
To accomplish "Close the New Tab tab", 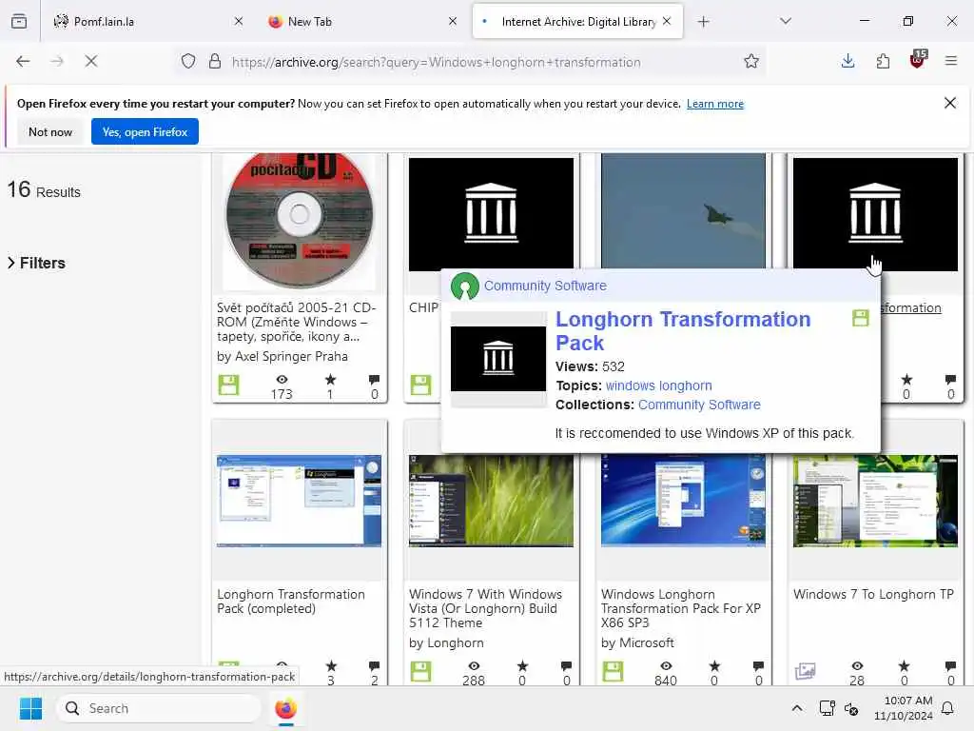I will point(453,21).
